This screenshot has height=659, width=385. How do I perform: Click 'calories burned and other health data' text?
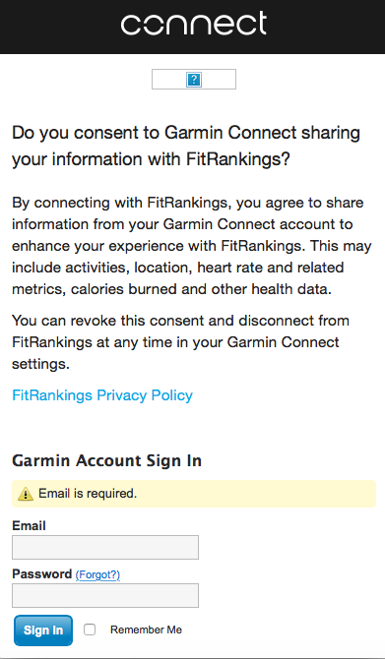coord(201,289)
